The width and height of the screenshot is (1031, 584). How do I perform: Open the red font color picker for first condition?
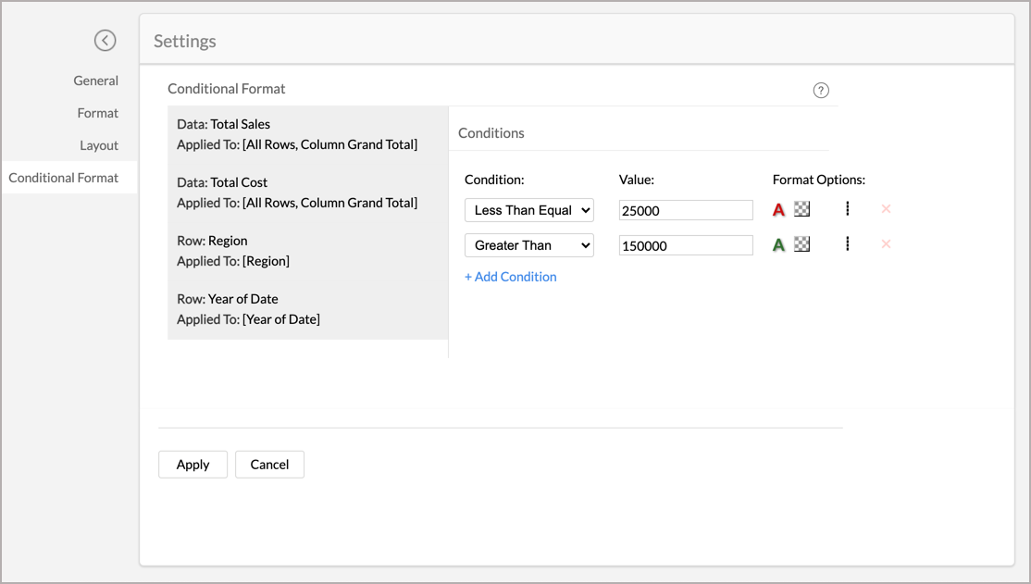click(778, 209)
